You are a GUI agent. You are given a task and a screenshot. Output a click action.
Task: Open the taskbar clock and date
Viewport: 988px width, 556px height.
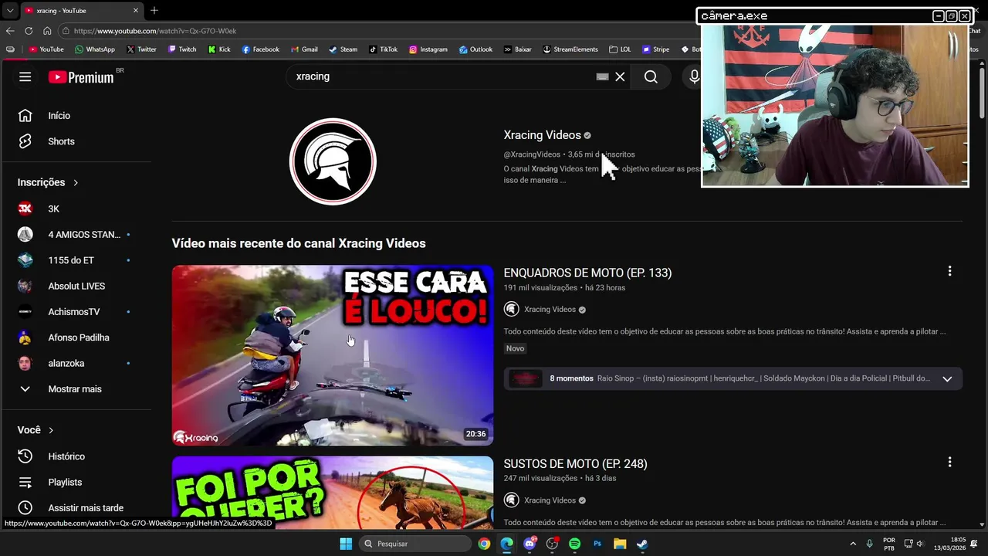tap(950, 544)
